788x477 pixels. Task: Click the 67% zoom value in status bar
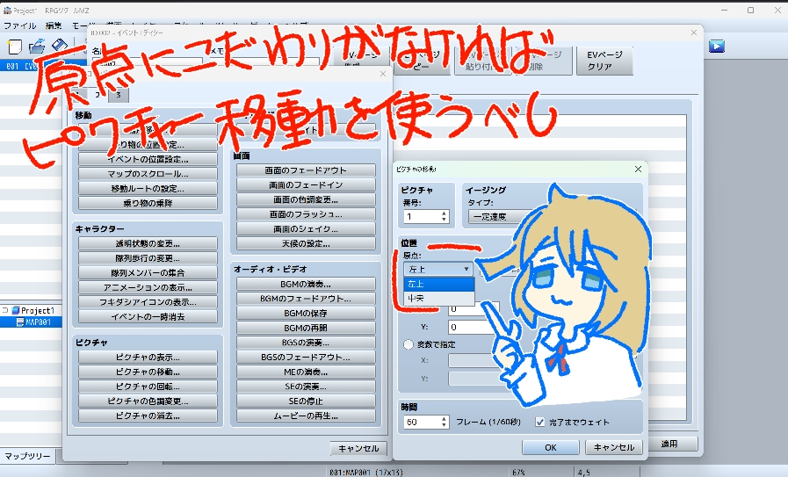click(x=518, y=473)
